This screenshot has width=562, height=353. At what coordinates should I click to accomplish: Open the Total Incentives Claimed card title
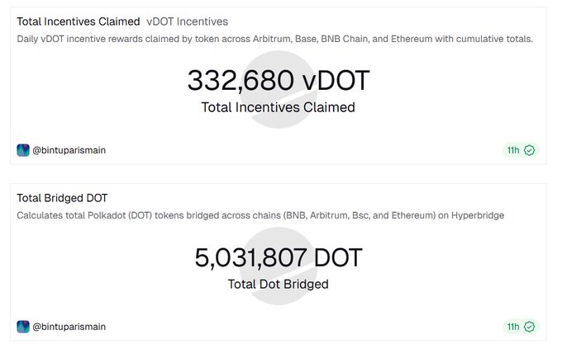click(79, 21)
